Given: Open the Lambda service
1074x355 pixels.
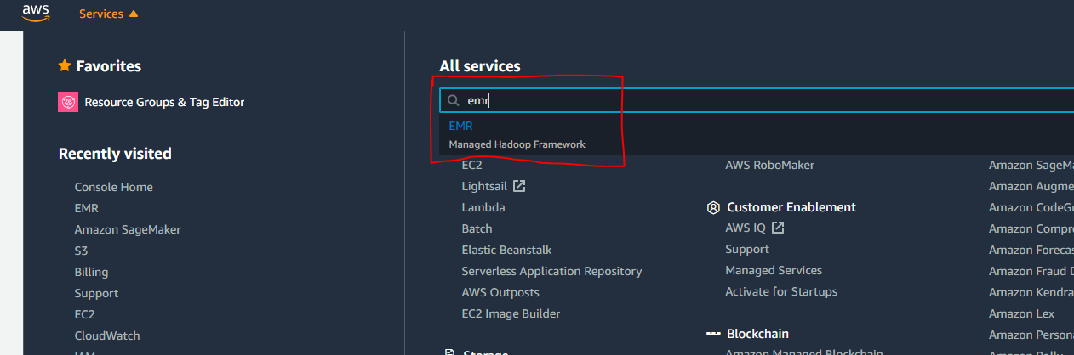Looking at the screenshot, I should 483,207.
